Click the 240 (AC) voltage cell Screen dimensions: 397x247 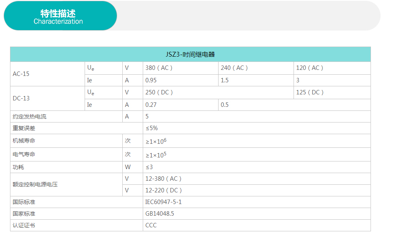[234, 68]
